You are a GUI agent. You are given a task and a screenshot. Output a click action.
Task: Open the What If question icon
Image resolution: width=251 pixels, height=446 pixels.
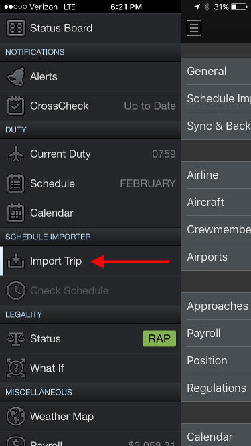pyautogui.click(x=16, y=368)
